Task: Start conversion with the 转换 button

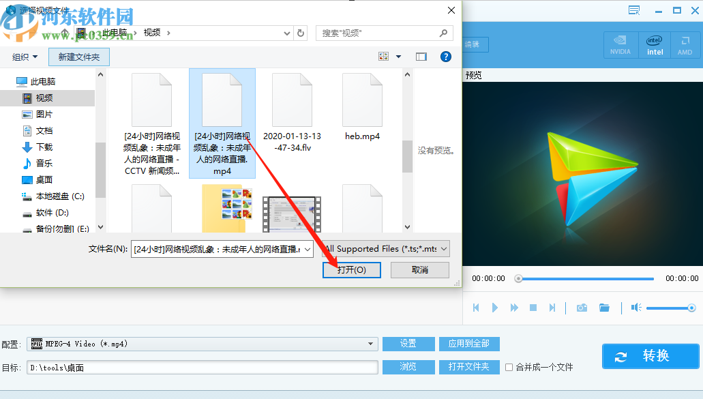Action: [650, 356]
